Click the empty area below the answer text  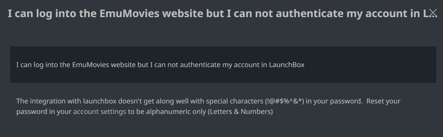pos(223,128)
